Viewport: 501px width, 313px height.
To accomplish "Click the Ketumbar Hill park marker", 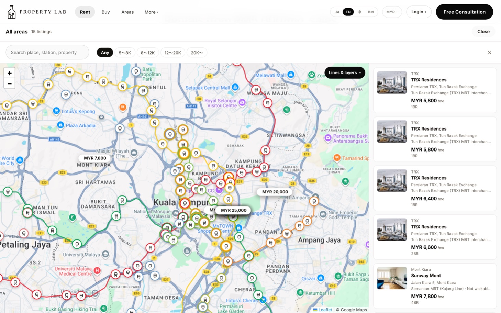I will click(x=300, y=292).
